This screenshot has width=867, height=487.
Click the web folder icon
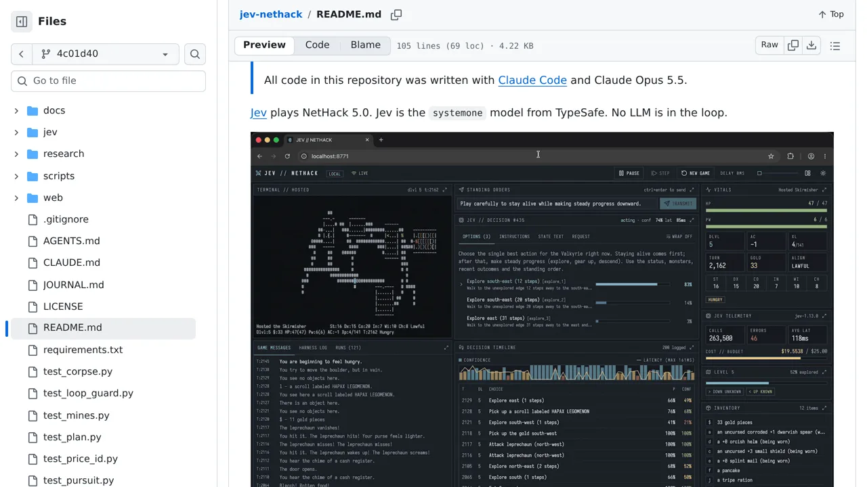[33, 198]
